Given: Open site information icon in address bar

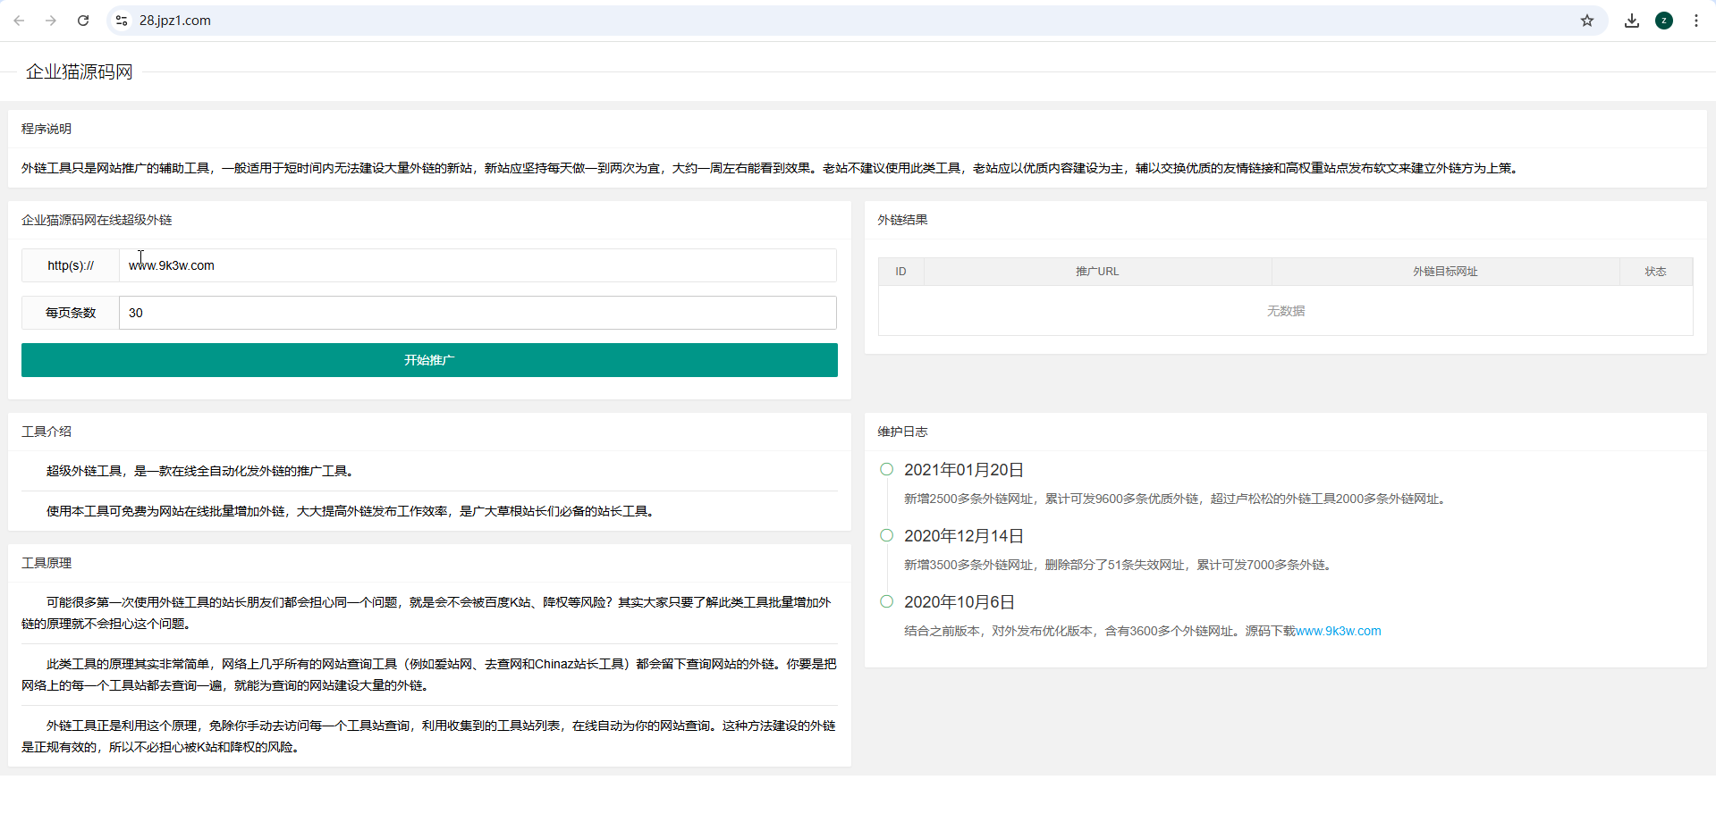Looking at the screenshot, I should pos(122,21).
